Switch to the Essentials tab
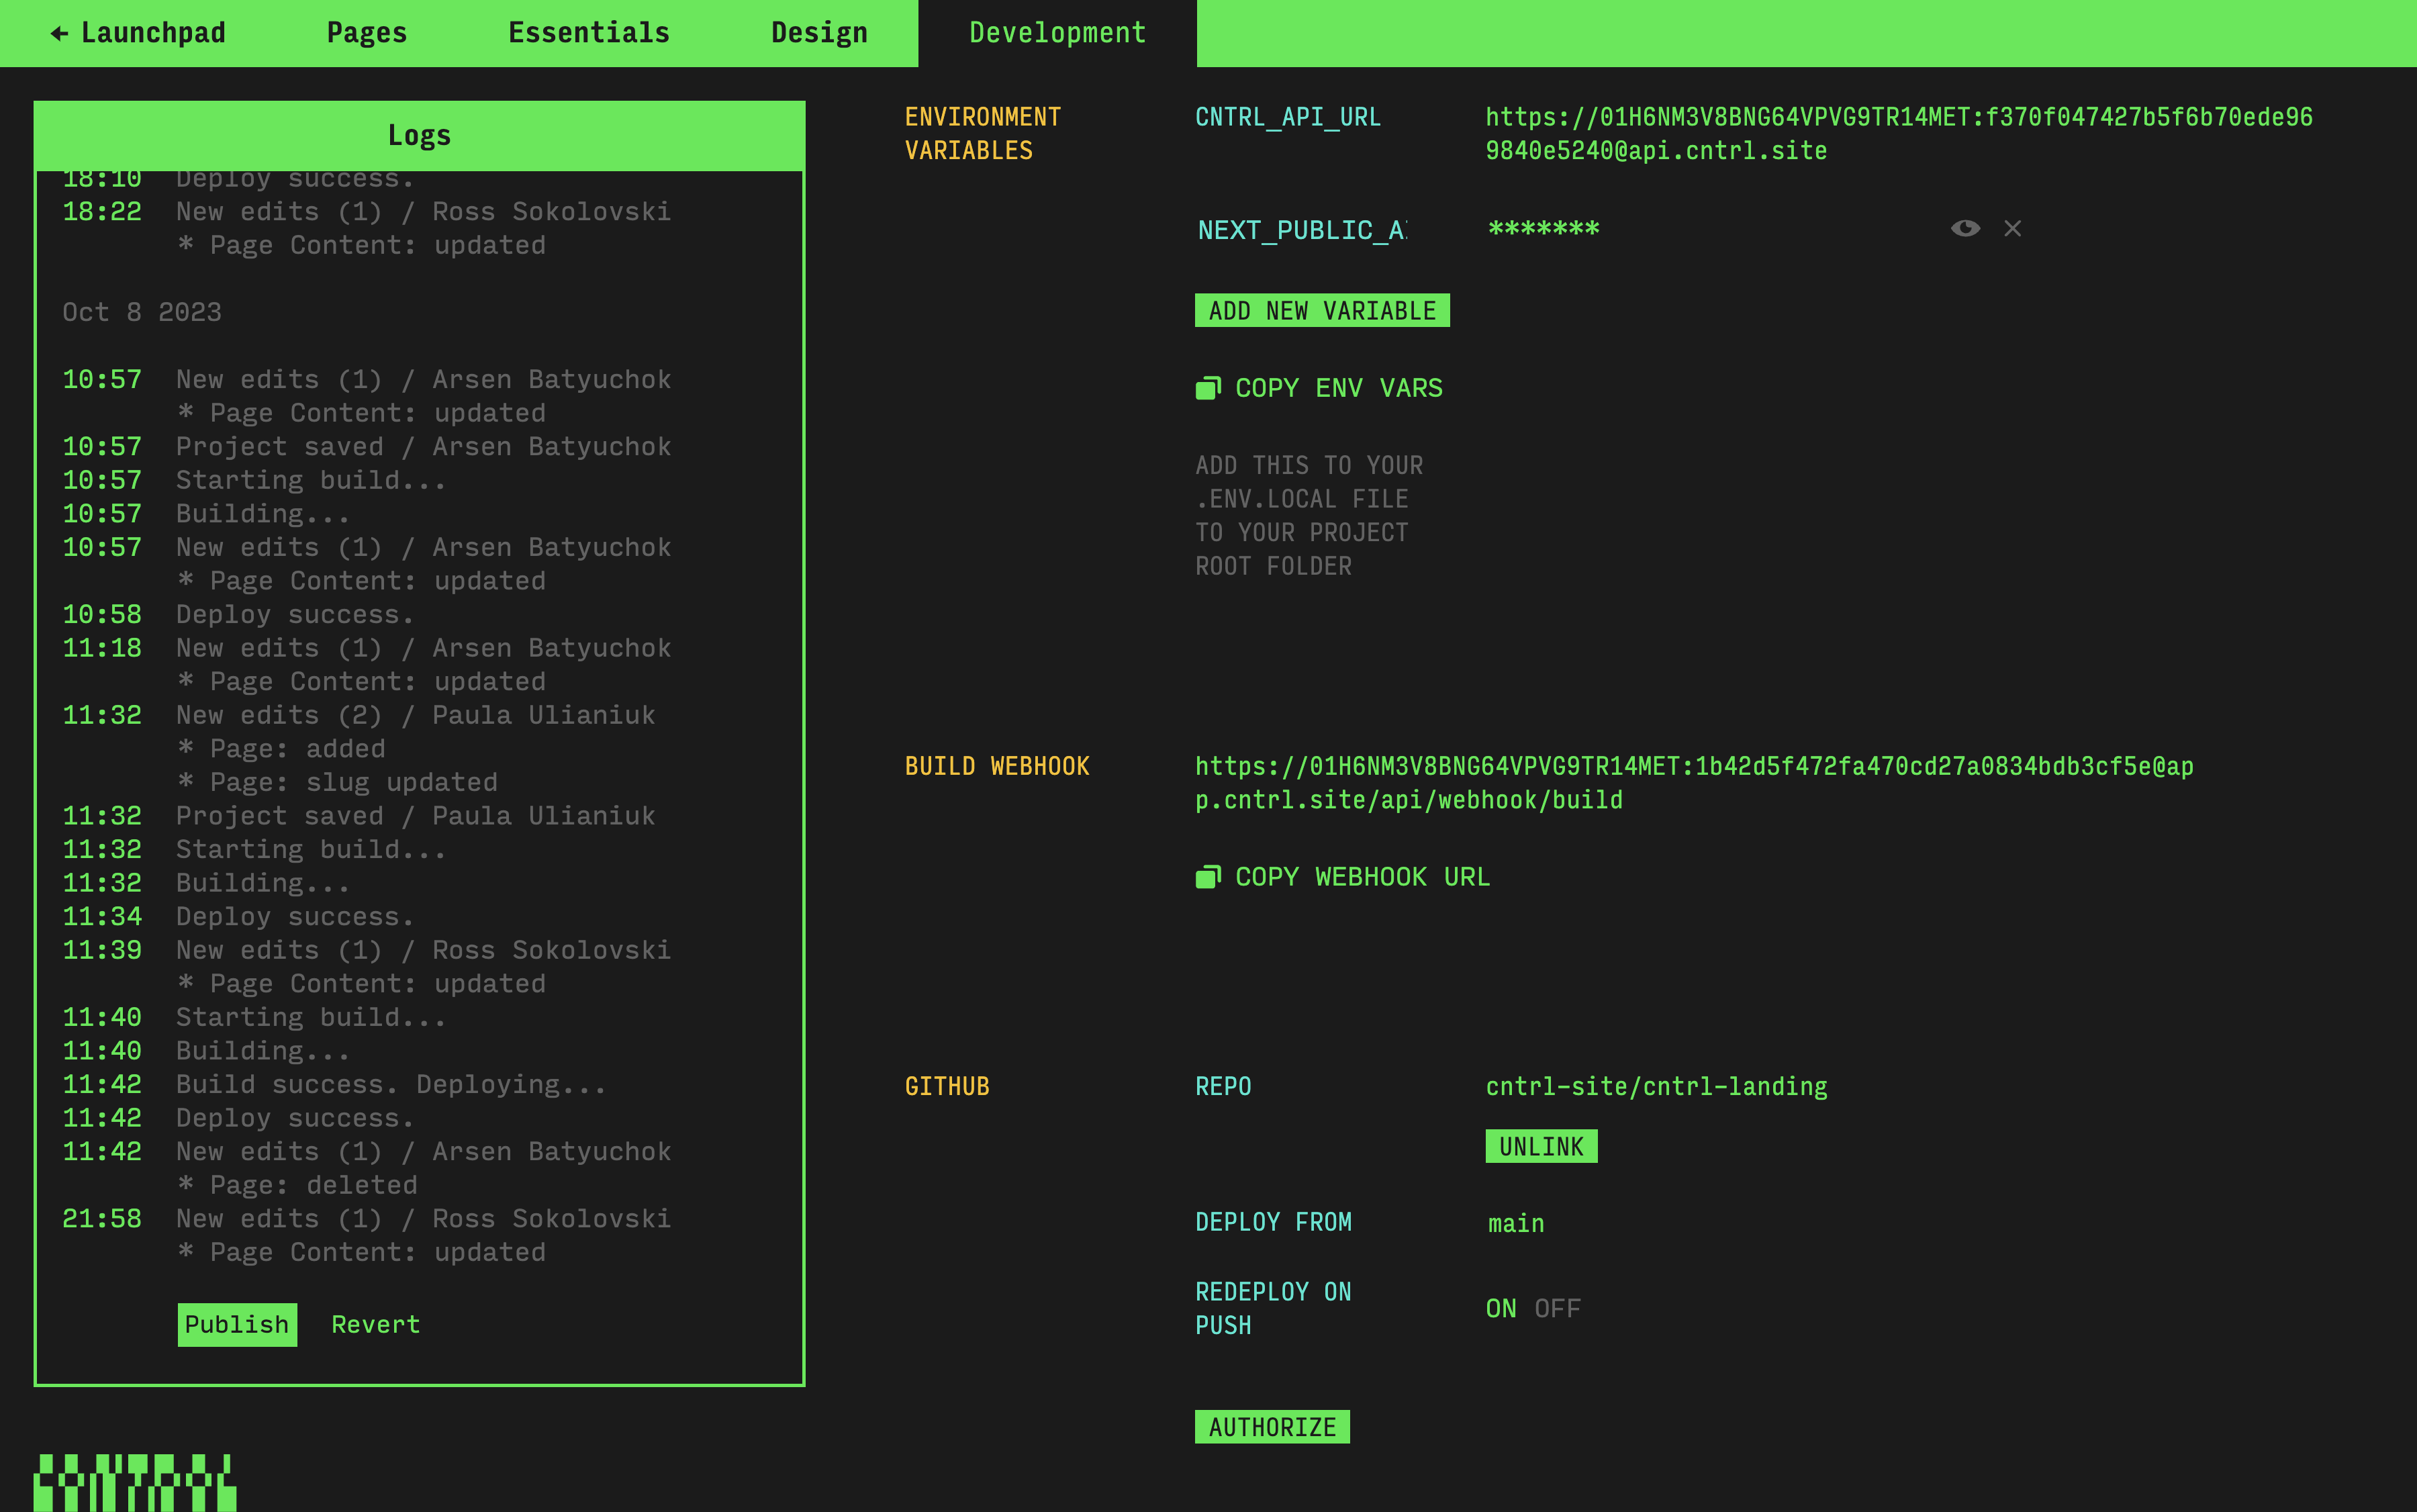Viewport: 2417px width, 1512px height. pos(589,34)
